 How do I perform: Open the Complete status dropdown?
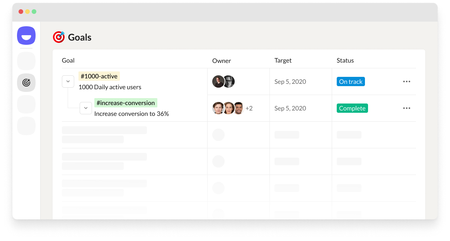pos(352,108)
